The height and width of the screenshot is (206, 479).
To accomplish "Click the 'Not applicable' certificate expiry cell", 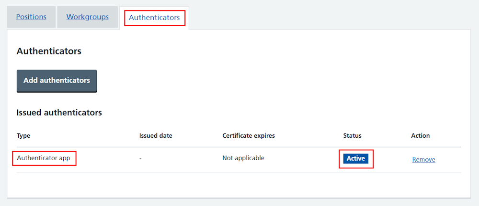I will pyautogui.click(x=243, y=158).
